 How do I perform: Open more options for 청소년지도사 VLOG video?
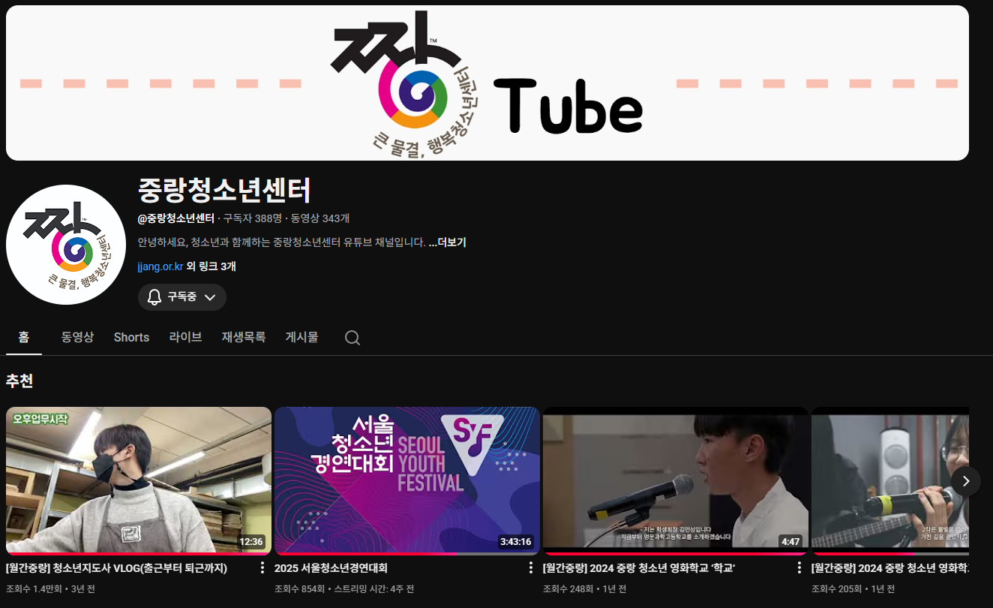click(x=262, y=568)
